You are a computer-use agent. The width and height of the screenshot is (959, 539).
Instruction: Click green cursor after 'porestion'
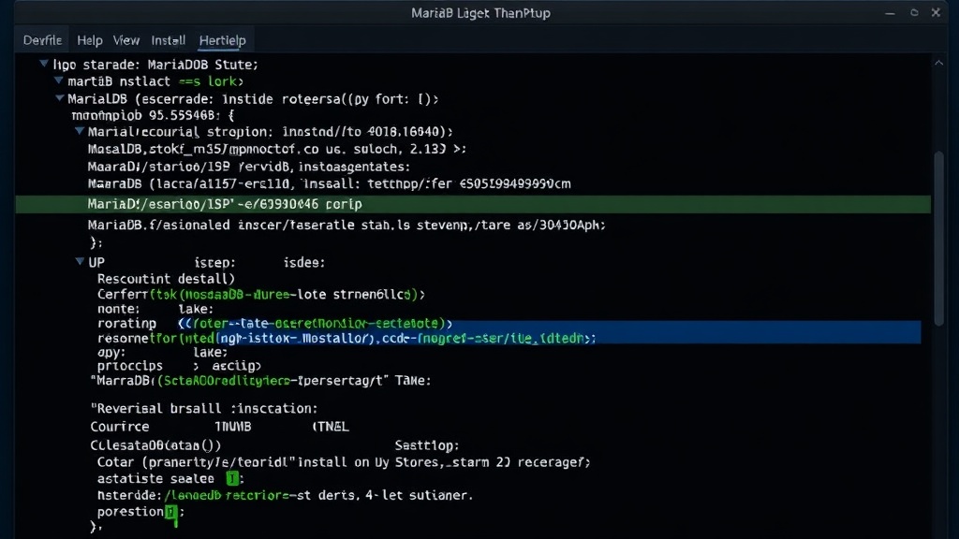[x=170, y=512]
